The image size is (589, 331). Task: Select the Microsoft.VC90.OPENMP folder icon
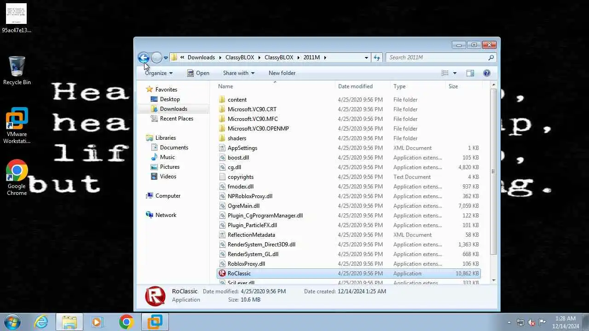[x=222, y=129]
